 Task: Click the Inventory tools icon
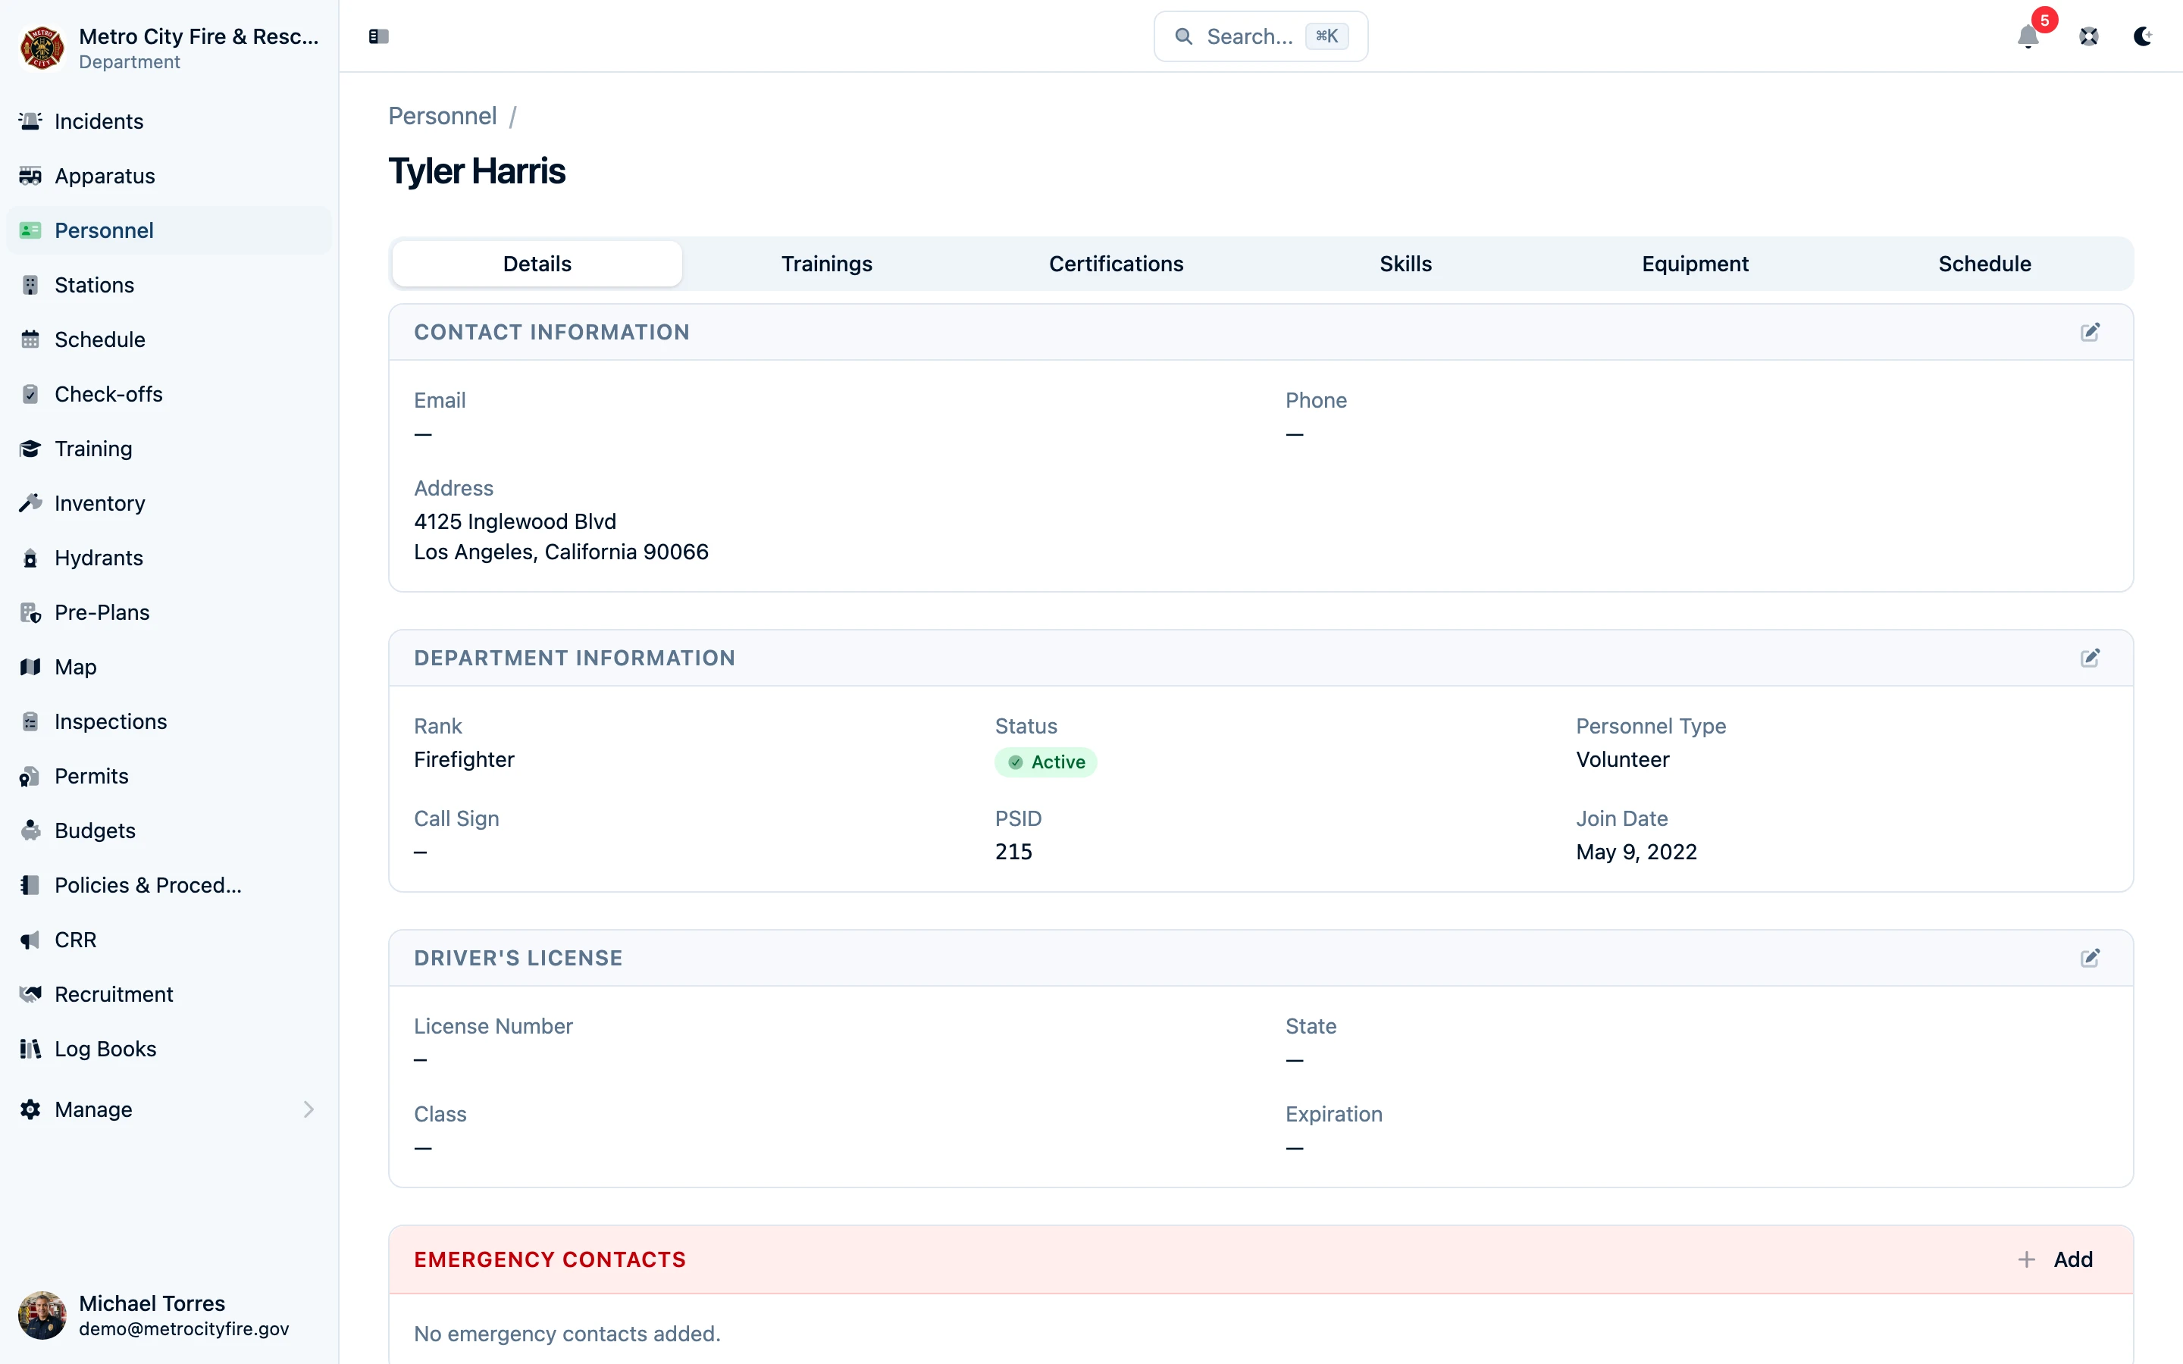click(30, 503)
